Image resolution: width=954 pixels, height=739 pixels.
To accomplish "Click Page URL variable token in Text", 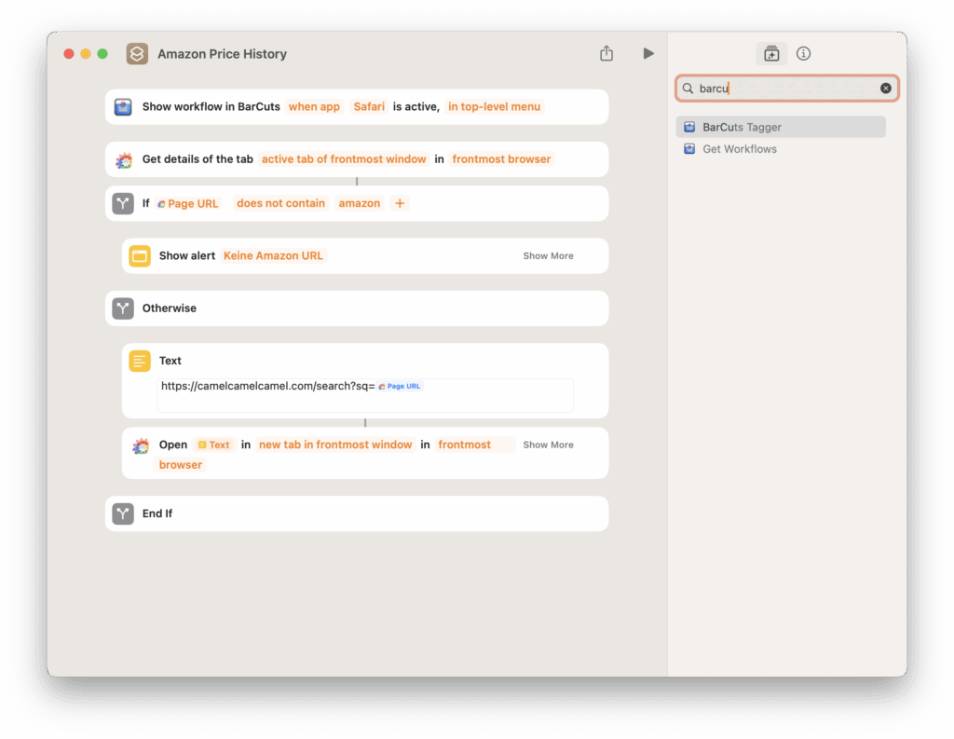I will pyautogui.click(x=400, y=386).
